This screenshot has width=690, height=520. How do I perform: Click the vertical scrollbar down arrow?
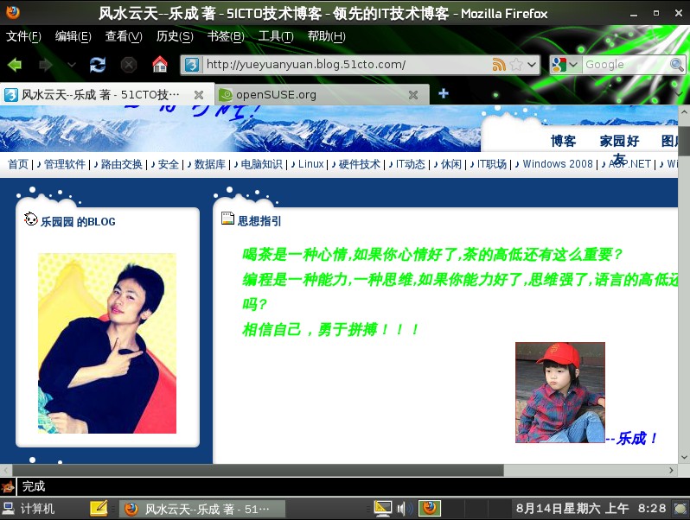[684, 458]
